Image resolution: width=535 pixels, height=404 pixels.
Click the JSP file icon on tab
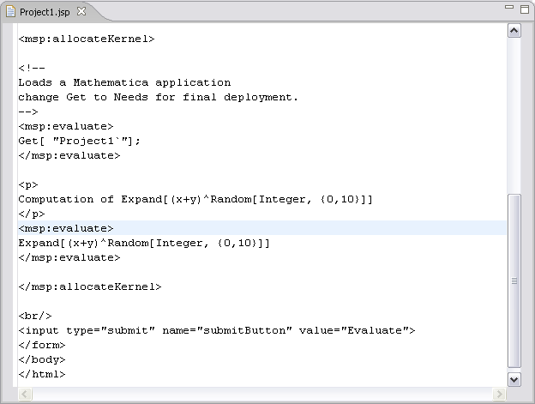10,12
